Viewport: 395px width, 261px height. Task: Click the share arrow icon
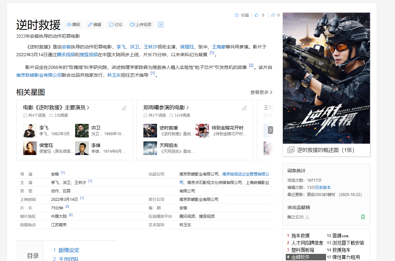(x=273, y=15)
